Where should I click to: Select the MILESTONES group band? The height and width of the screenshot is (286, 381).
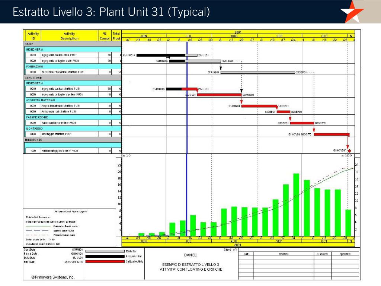pos(72,140)
